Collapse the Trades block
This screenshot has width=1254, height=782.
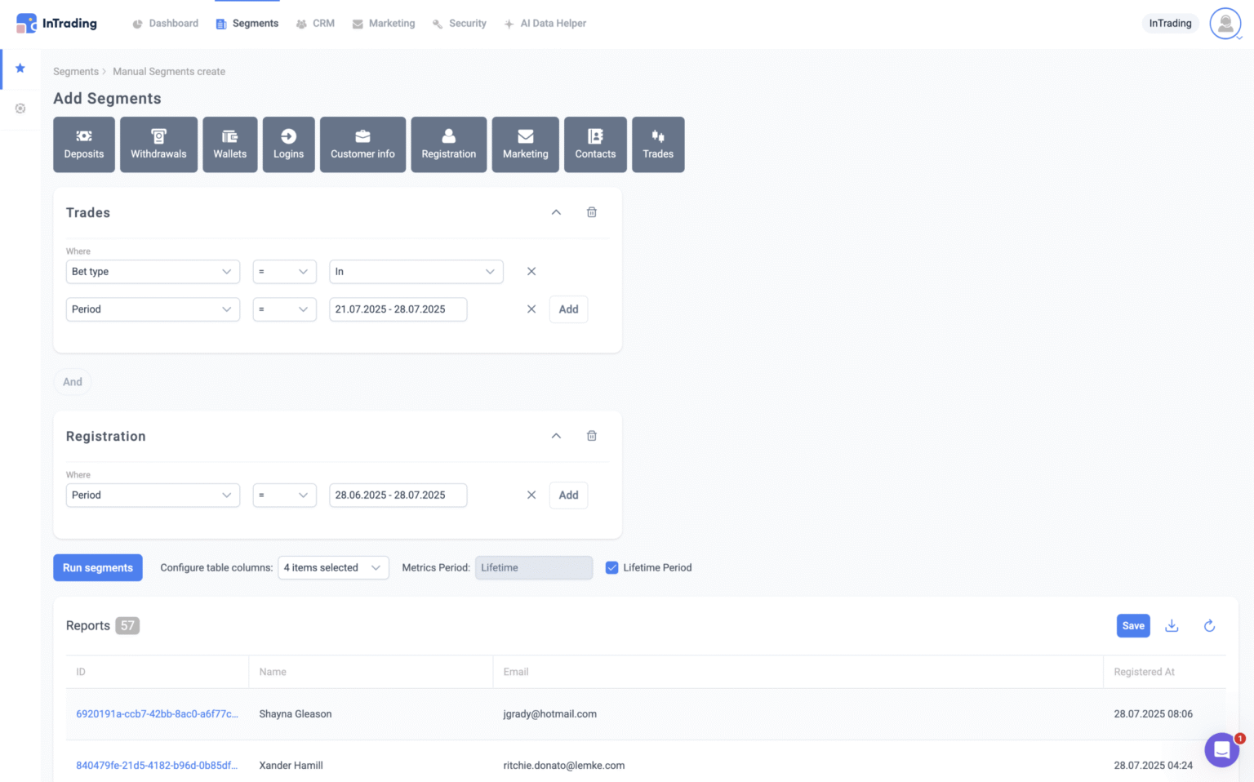pyautogui.click(x=556, y=212)
